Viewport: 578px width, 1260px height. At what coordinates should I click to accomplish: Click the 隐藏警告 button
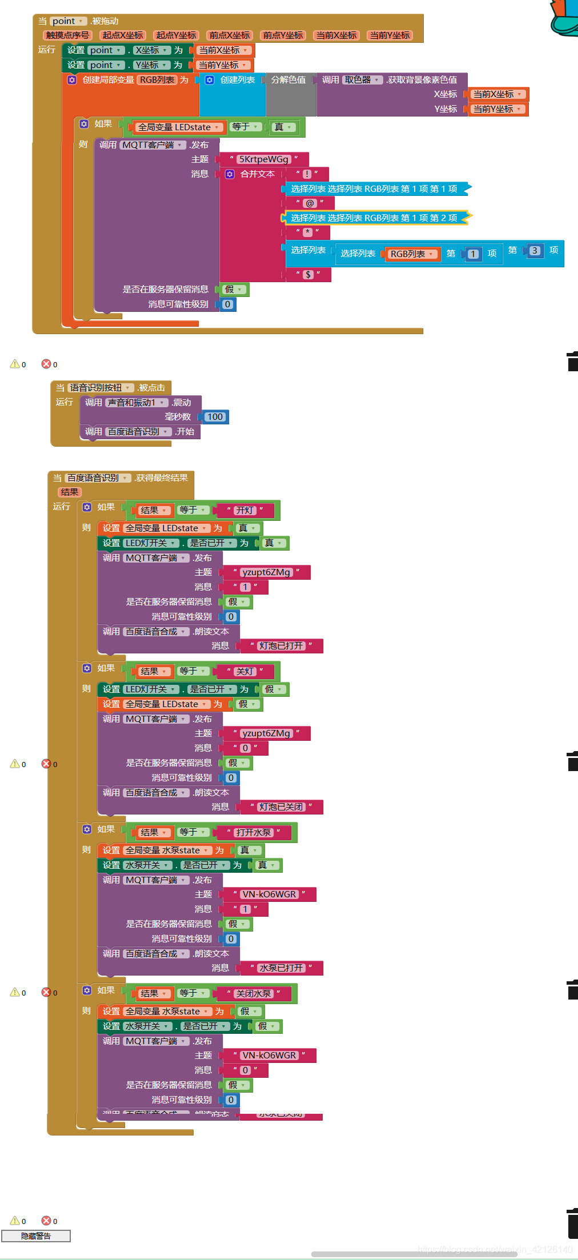pyautogui.click(x=36, y=1236)
